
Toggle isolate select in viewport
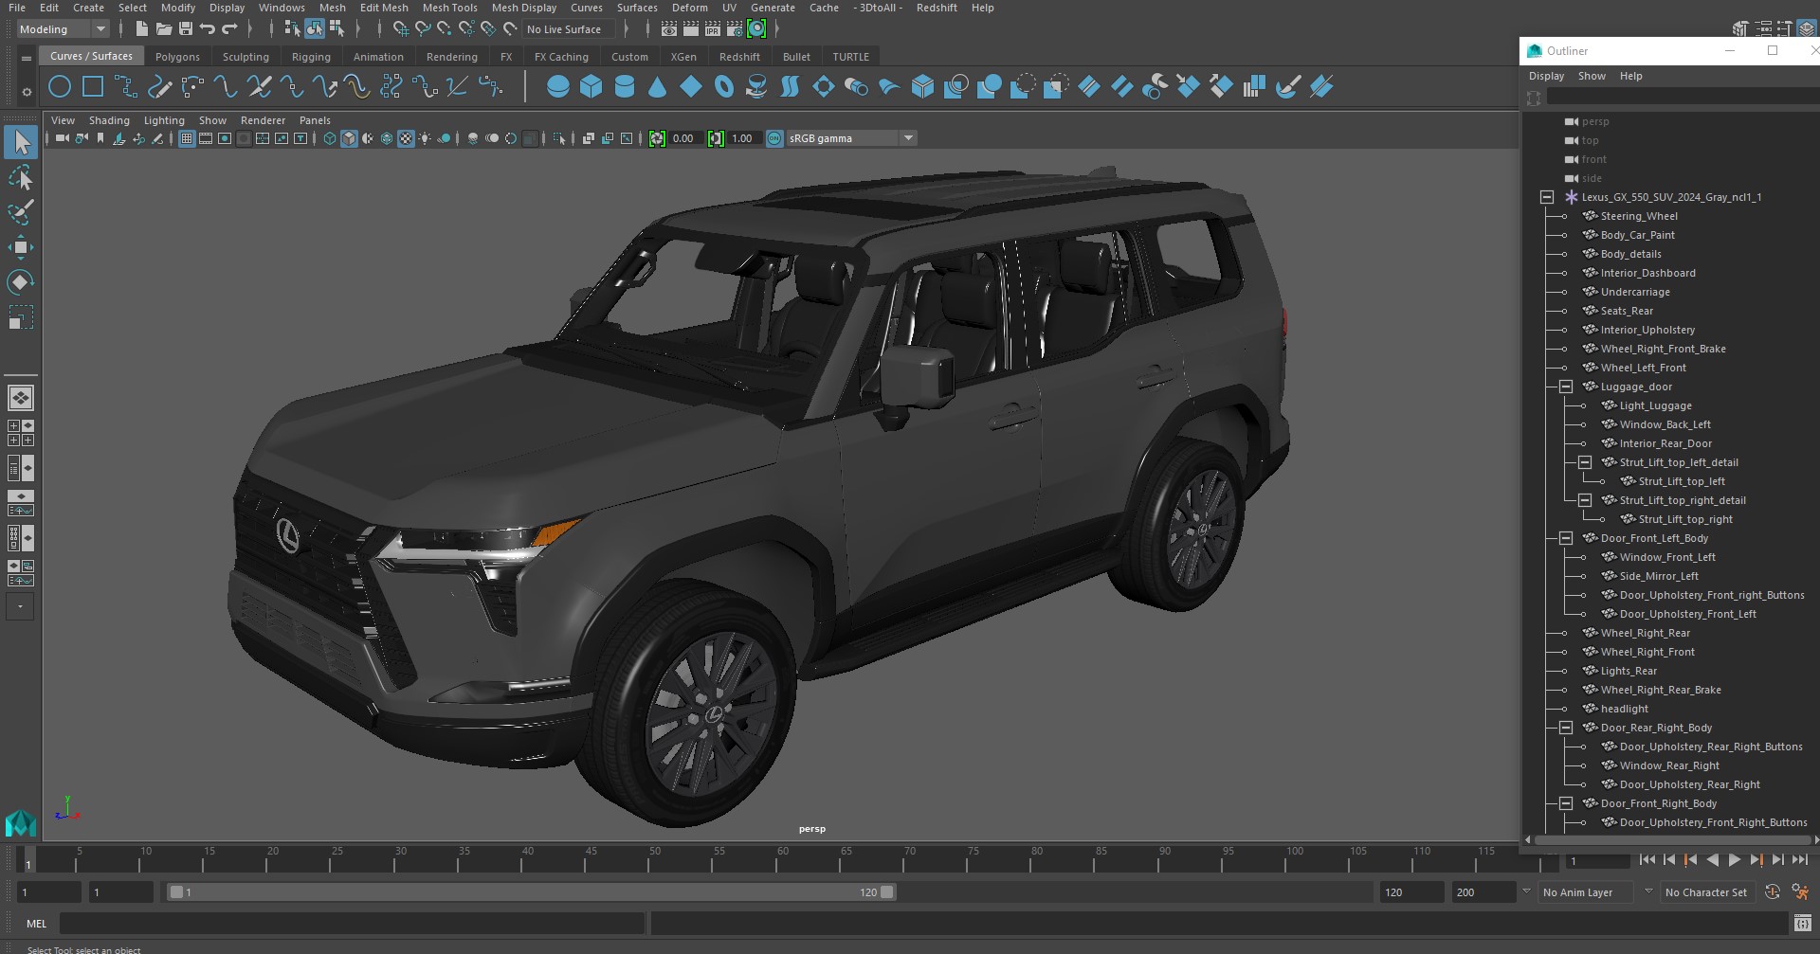click(x=559, y=138)
